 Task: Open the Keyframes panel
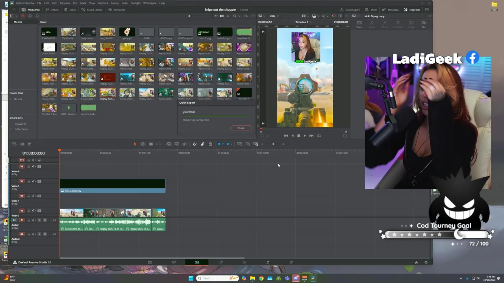tap(117, 10)
